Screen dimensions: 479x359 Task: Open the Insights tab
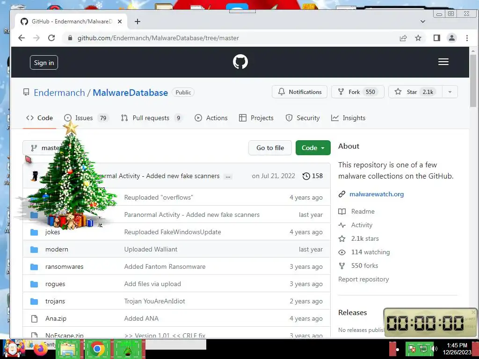tap(348, 118)
